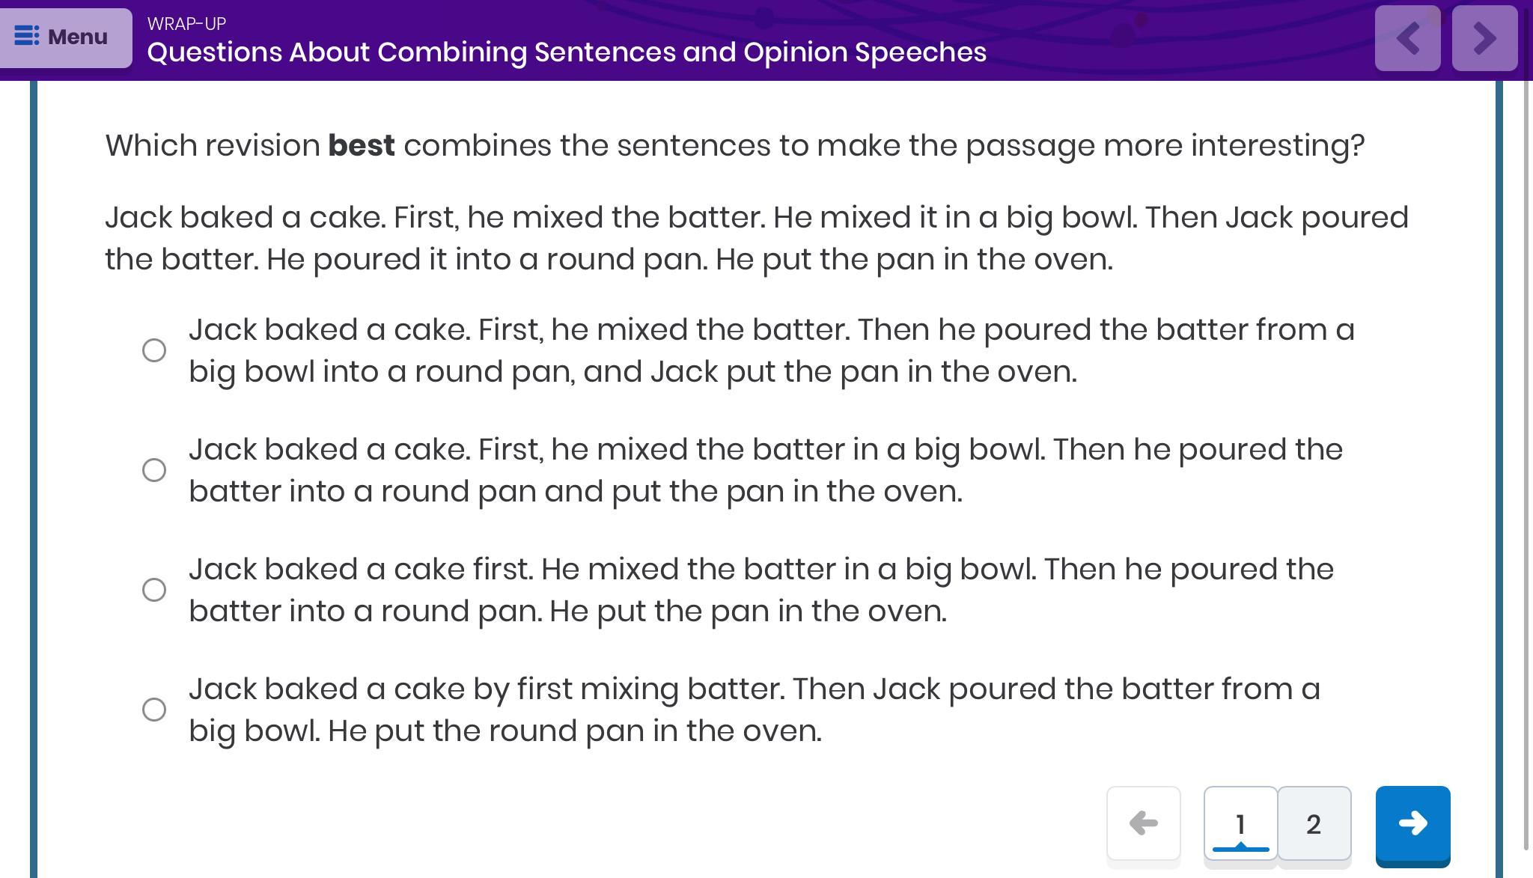Click the WRAP-UP section label
The image size is (1533, 878).
coord(186,23)
